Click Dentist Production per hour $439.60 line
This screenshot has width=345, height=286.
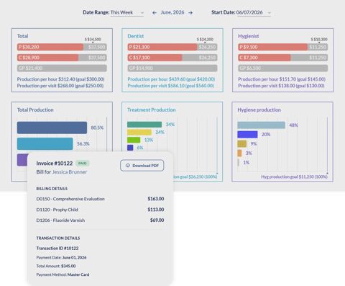point(171,79)
